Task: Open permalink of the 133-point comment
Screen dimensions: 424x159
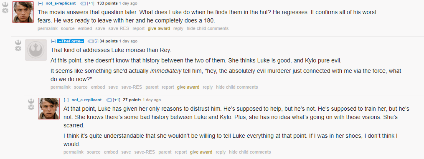Action: pos(47,28)
